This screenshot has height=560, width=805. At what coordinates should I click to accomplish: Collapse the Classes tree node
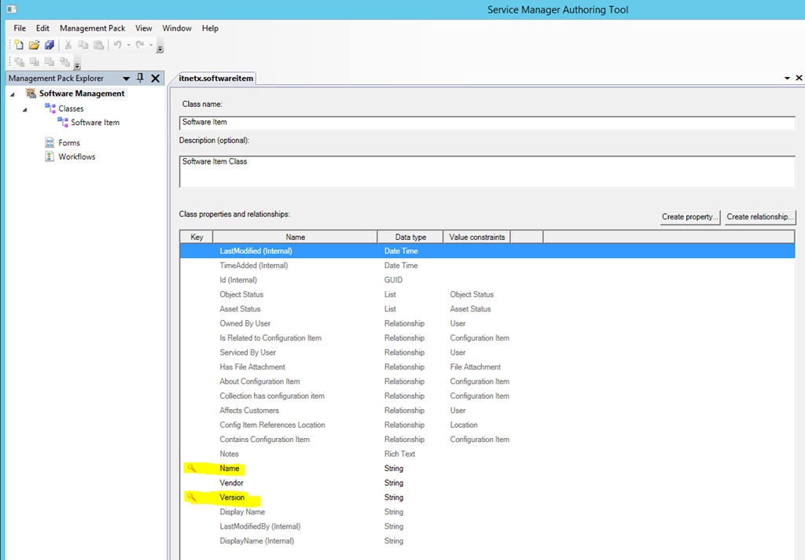tap(25, 109)
